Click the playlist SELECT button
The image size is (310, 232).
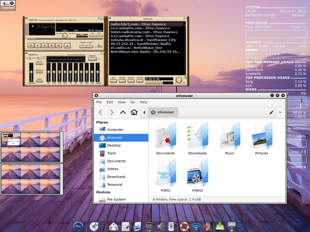[131, 81]
